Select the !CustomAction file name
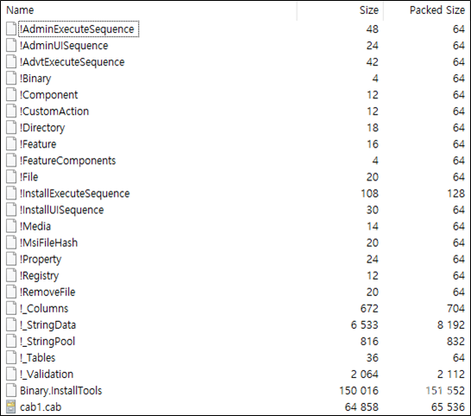This screenshot has height=416, width=471. pos(54,111)
